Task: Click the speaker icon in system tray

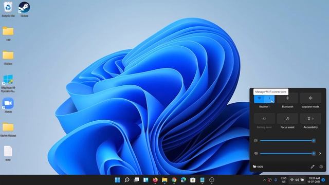Action: point(297,180)
